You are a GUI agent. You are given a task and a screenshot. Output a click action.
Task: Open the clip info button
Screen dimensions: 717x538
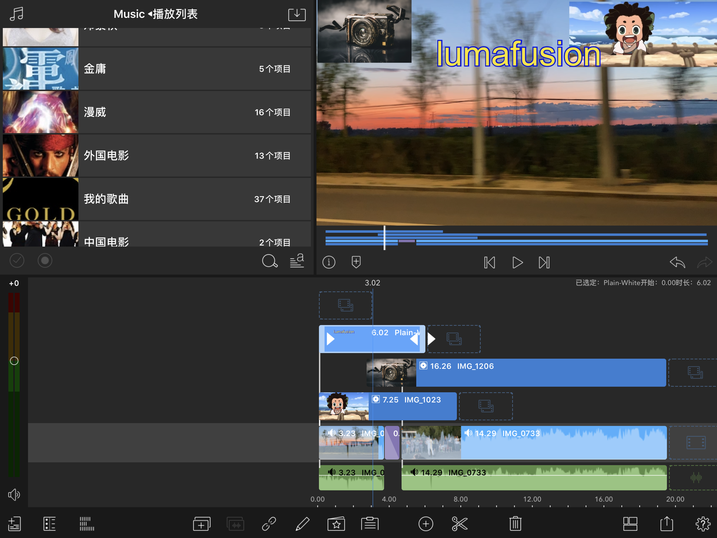click(329, 262)
